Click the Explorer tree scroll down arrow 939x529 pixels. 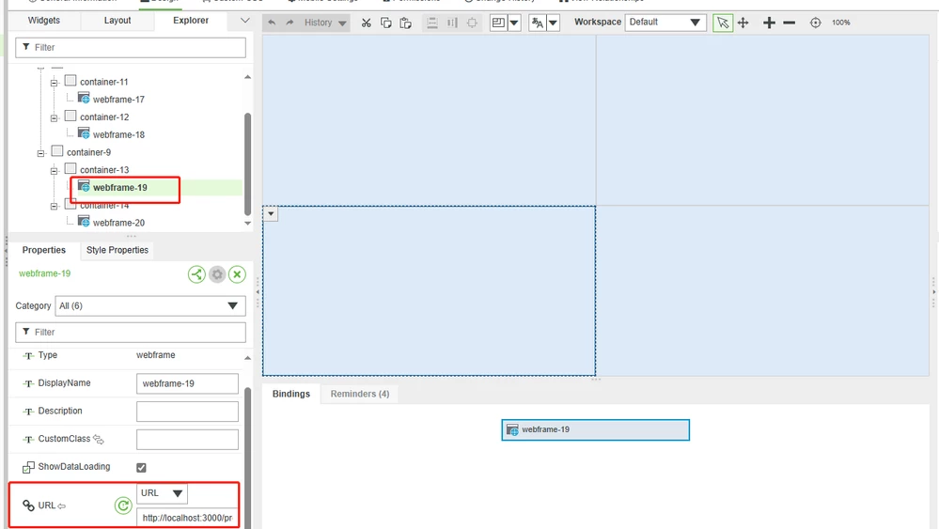coord(247,224)
